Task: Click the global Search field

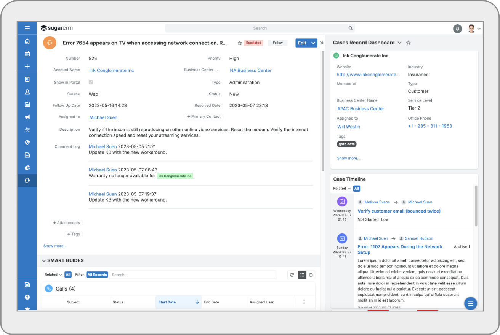Action: tap(260, 28)
